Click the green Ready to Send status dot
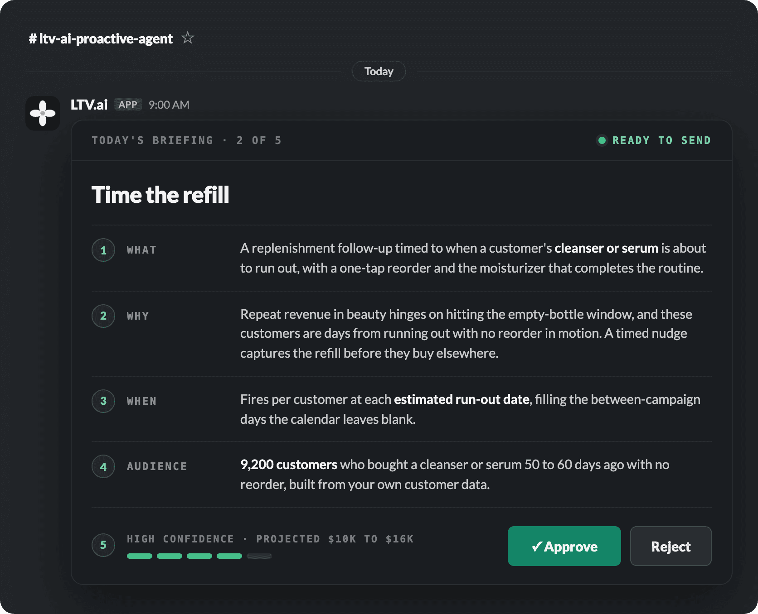This screenshot has width=758, height=614. coord(602,140)
